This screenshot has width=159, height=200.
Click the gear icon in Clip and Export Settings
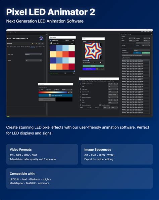[152, 34]
